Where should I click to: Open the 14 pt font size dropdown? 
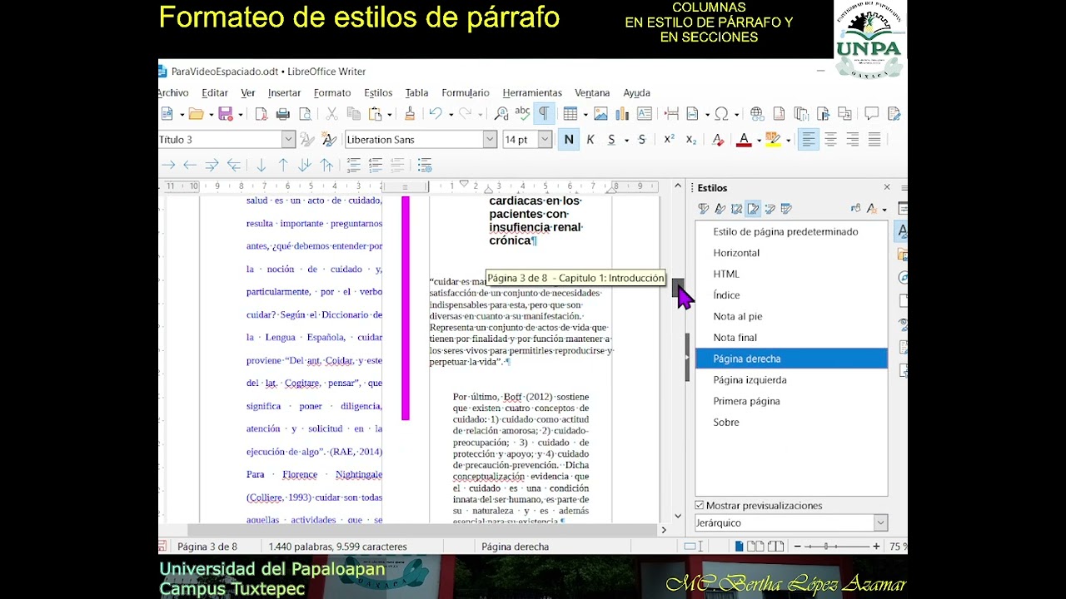click(545, 140)
